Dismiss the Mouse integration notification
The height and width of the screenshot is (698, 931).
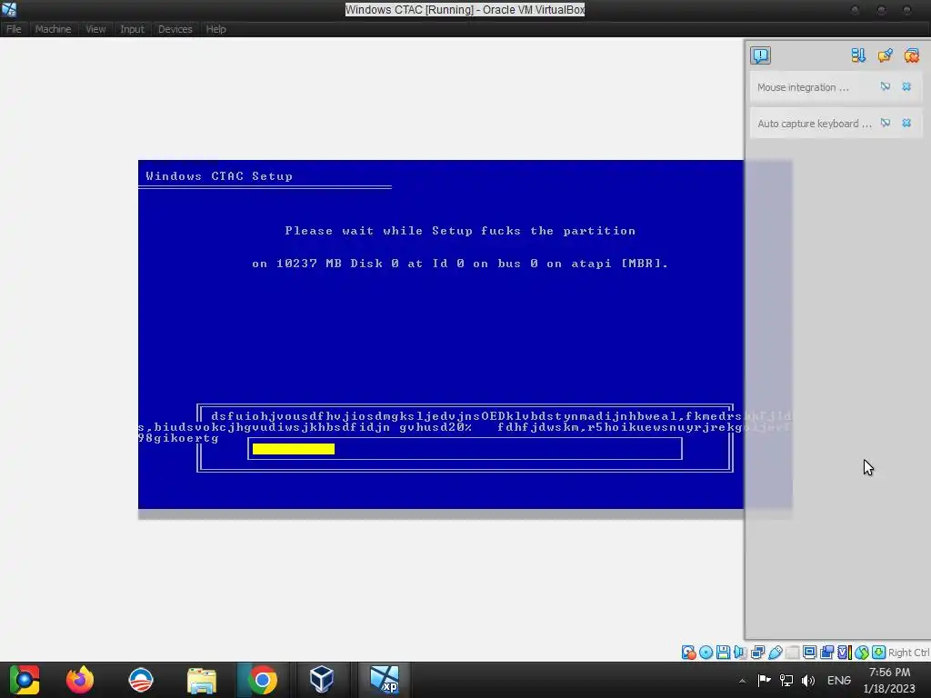click(x=906, y=86)
